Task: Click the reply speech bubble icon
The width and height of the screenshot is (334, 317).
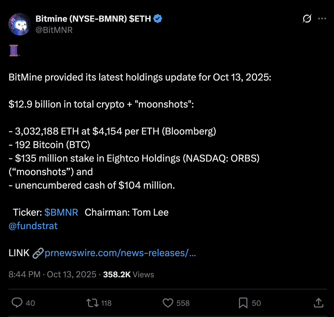Action: pos(17,303)
